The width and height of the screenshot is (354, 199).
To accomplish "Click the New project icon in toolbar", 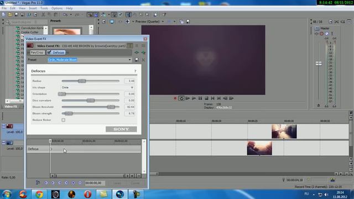I will click(x=4, y=15).
